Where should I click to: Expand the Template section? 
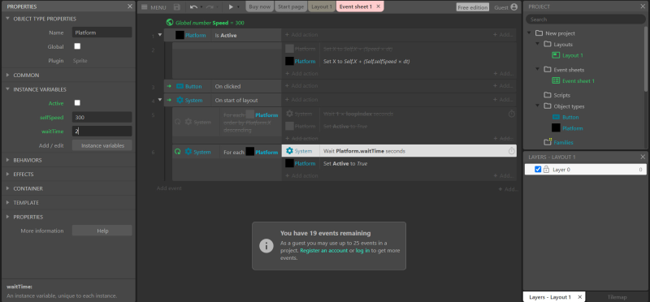coord(7,203)
